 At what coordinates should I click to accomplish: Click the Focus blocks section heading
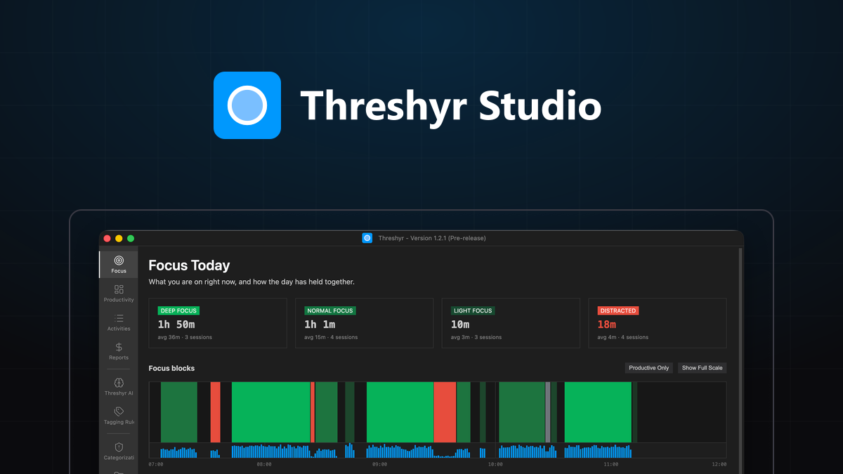click(172, 368)
